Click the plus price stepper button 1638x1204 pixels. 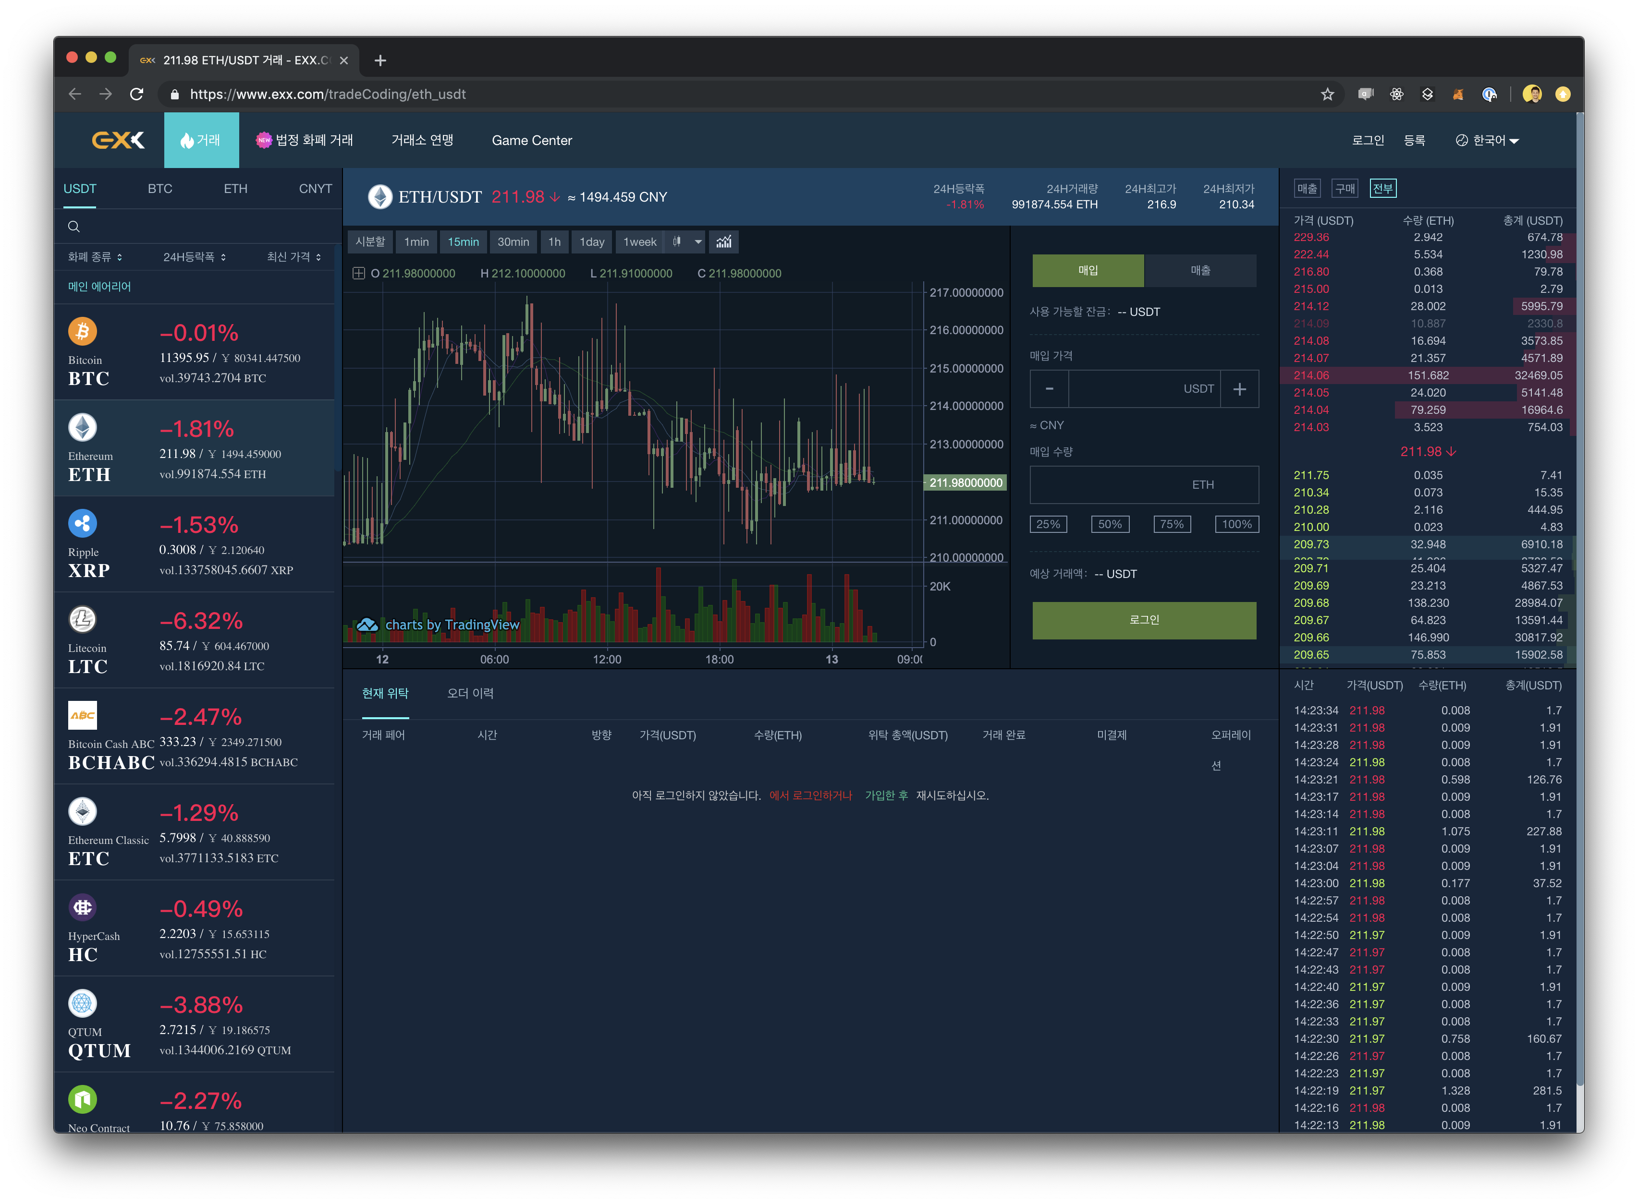pyautogui.click(x=1240, y=389)
